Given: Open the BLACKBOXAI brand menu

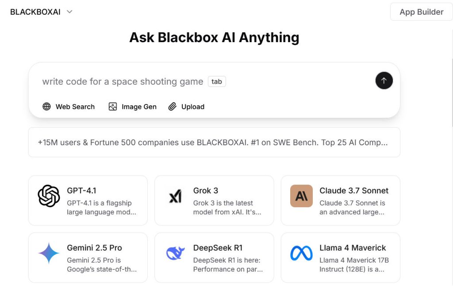Looking at the screenshot, I should pos(35,12).
